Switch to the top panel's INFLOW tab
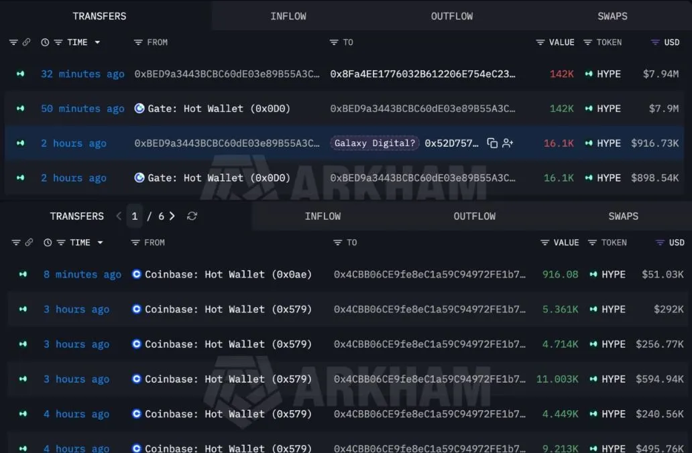Viewport: 692px width, 453px height. 288,16
